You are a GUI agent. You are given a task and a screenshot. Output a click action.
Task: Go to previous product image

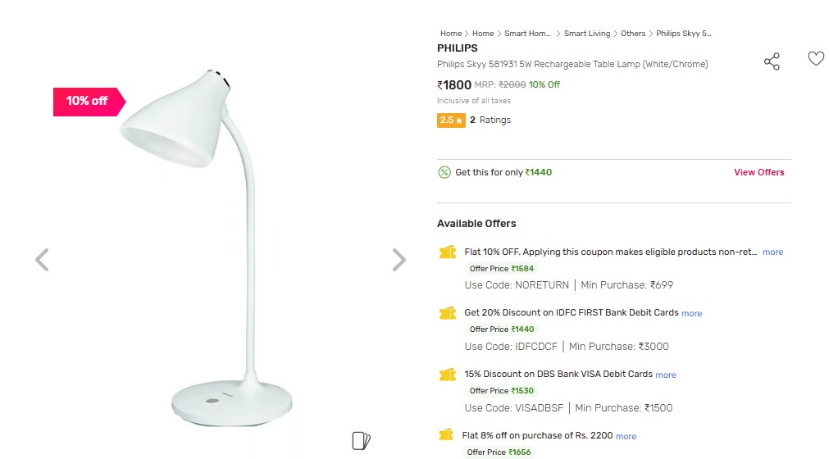pos(43,260)
